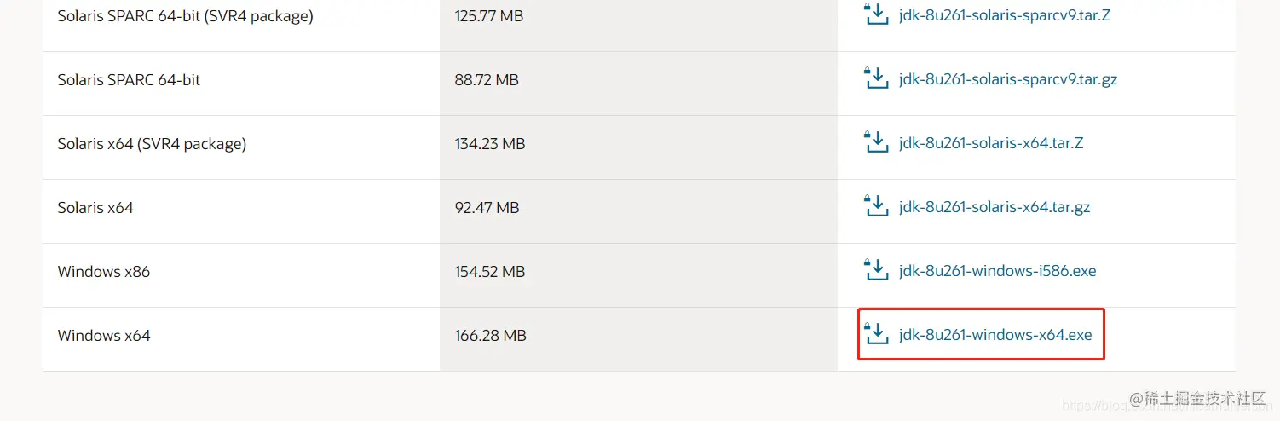Click Solaris x64 (SVR4 package) label
The width and height of the screenshot is (1280, 421).
point(152,144)
